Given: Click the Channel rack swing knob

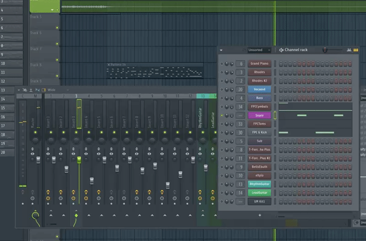Looking at the screenshot, I should [325, 50].
